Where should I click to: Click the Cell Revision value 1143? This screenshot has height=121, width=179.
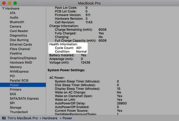tap(89, 22)
